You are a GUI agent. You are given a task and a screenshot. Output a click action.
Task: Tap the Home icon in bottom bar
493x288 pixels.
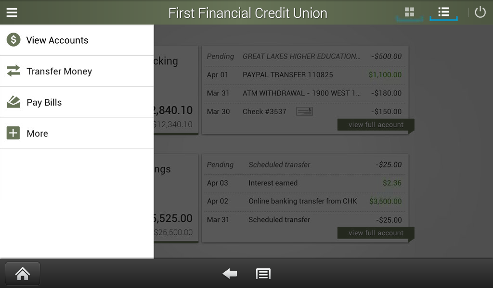22,273
